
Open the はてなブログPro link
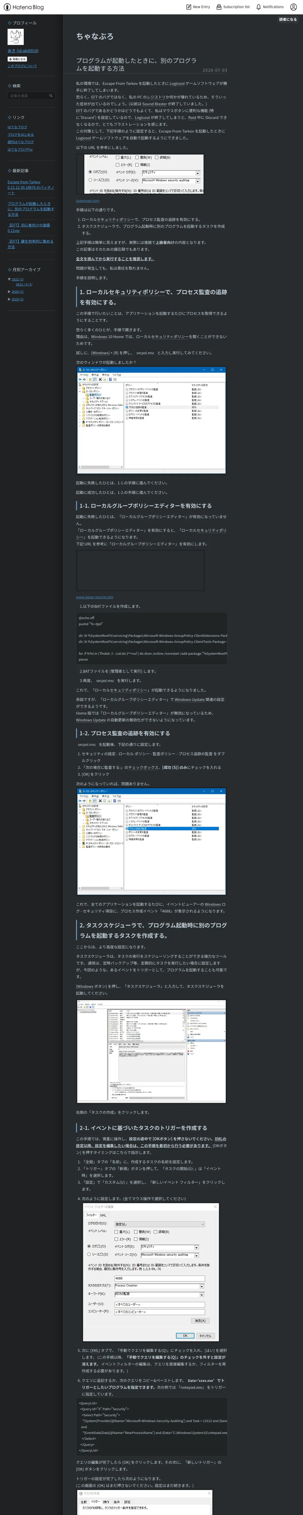pyautogui.click(x=20, y=149)
